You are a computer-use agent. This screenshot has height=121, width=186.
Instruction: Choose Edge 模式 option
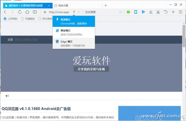coord(74,43)
